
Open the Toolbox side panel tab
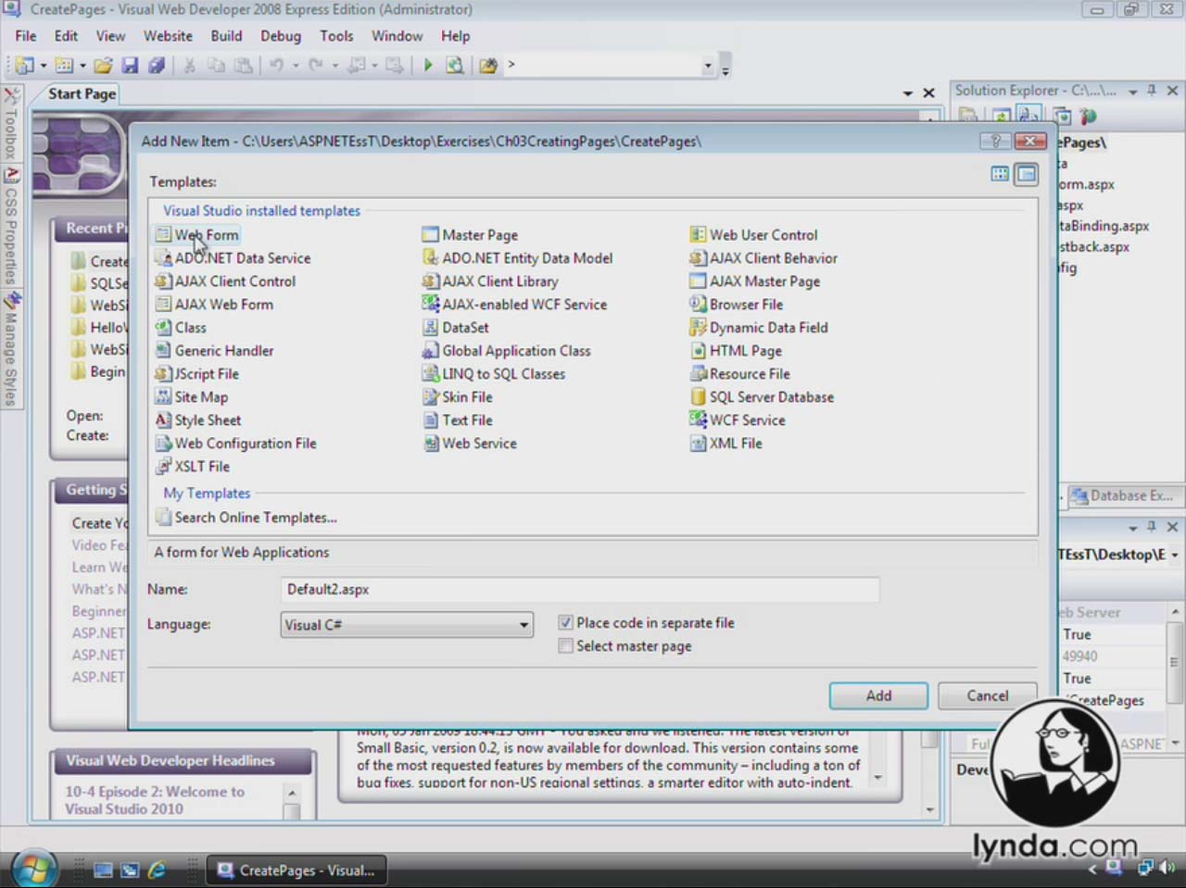coord(11,124)
